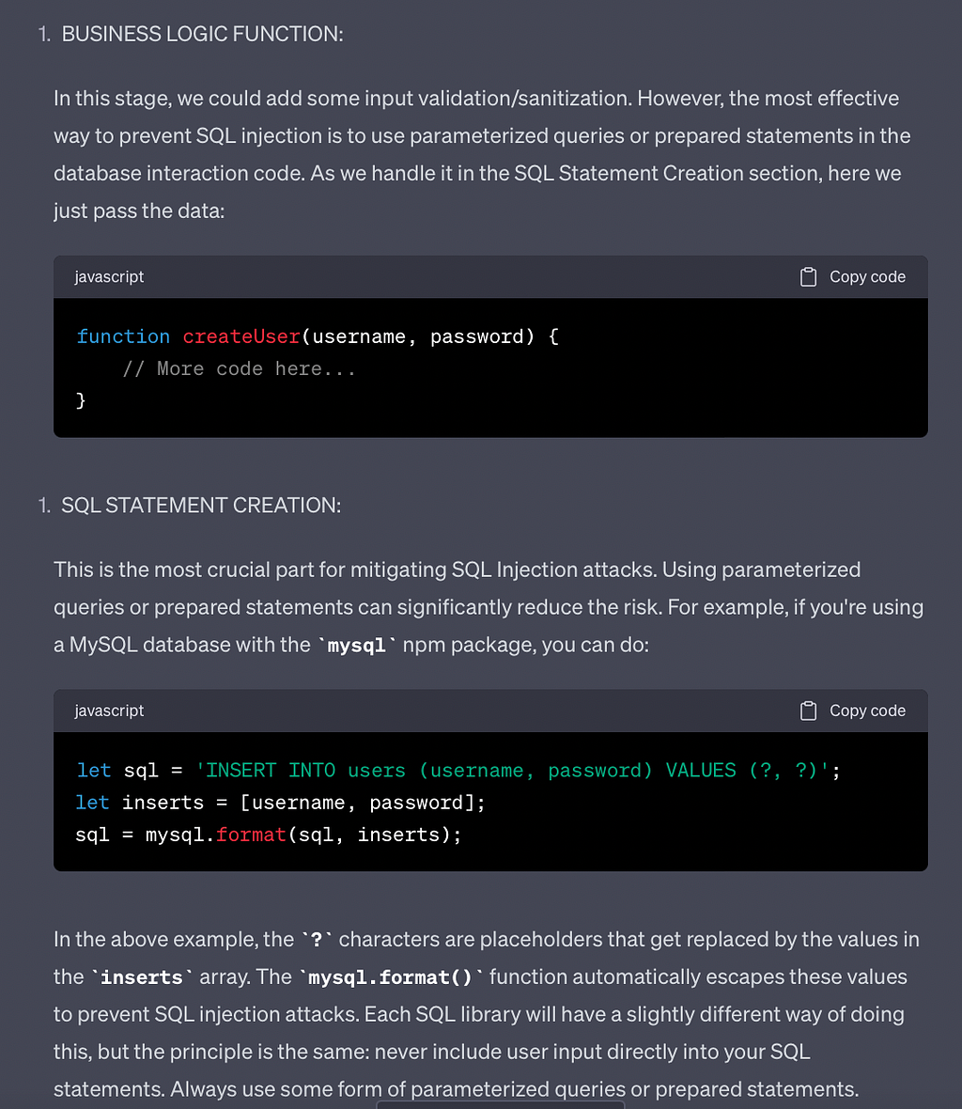The image size is (962, 1109).
Task: Click the blue function keyword in the code
Action: 123,336
